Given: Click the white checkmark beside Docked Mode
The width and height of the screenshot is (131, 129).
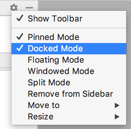Looking at the screenshot, I should point(20,48).
